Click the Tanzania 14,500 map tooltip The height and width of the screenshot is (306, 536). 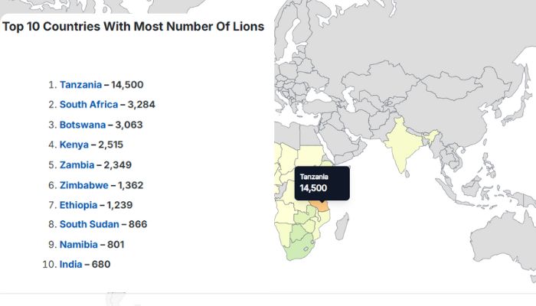tap(322, 184)
